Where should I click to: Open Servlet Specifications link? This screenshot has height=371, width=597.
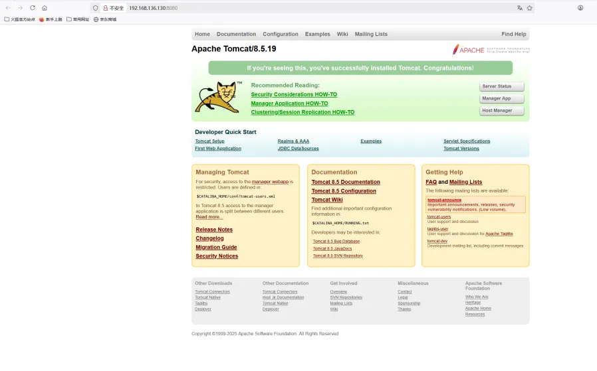(467, 141)
